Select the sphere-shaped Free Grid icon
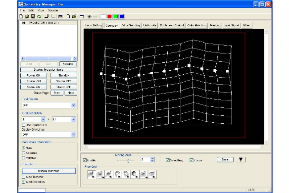 135,174
